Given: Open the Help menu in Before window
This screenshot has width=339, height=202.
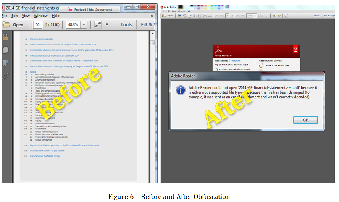Looking at the screenshot, I should tap(56, 16).
